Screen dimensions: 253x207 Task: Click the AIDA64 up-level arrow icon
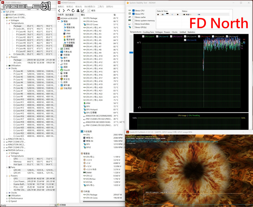tap(69, 11)
